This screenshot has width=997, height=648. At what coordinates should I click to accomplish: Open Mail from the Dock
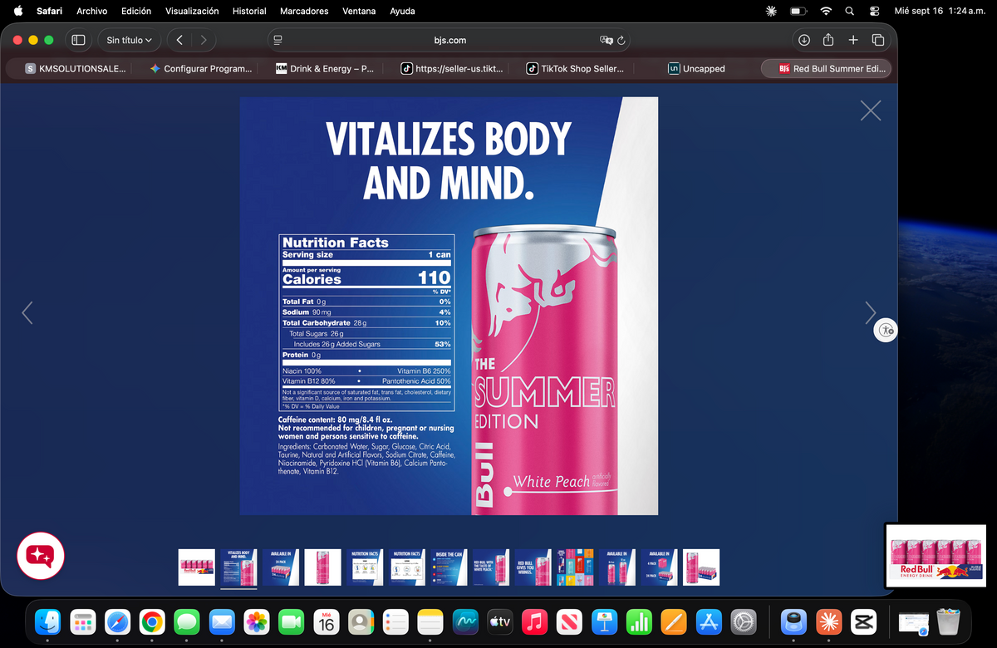coord(221,621)
